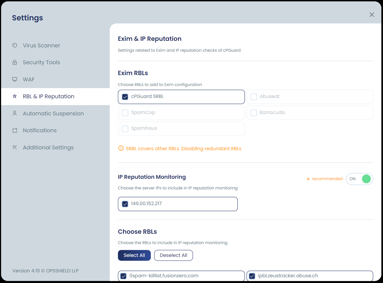This screenshot has width=383, height=283.
Task: Click the WAF monitor icon
Action: 15,79
